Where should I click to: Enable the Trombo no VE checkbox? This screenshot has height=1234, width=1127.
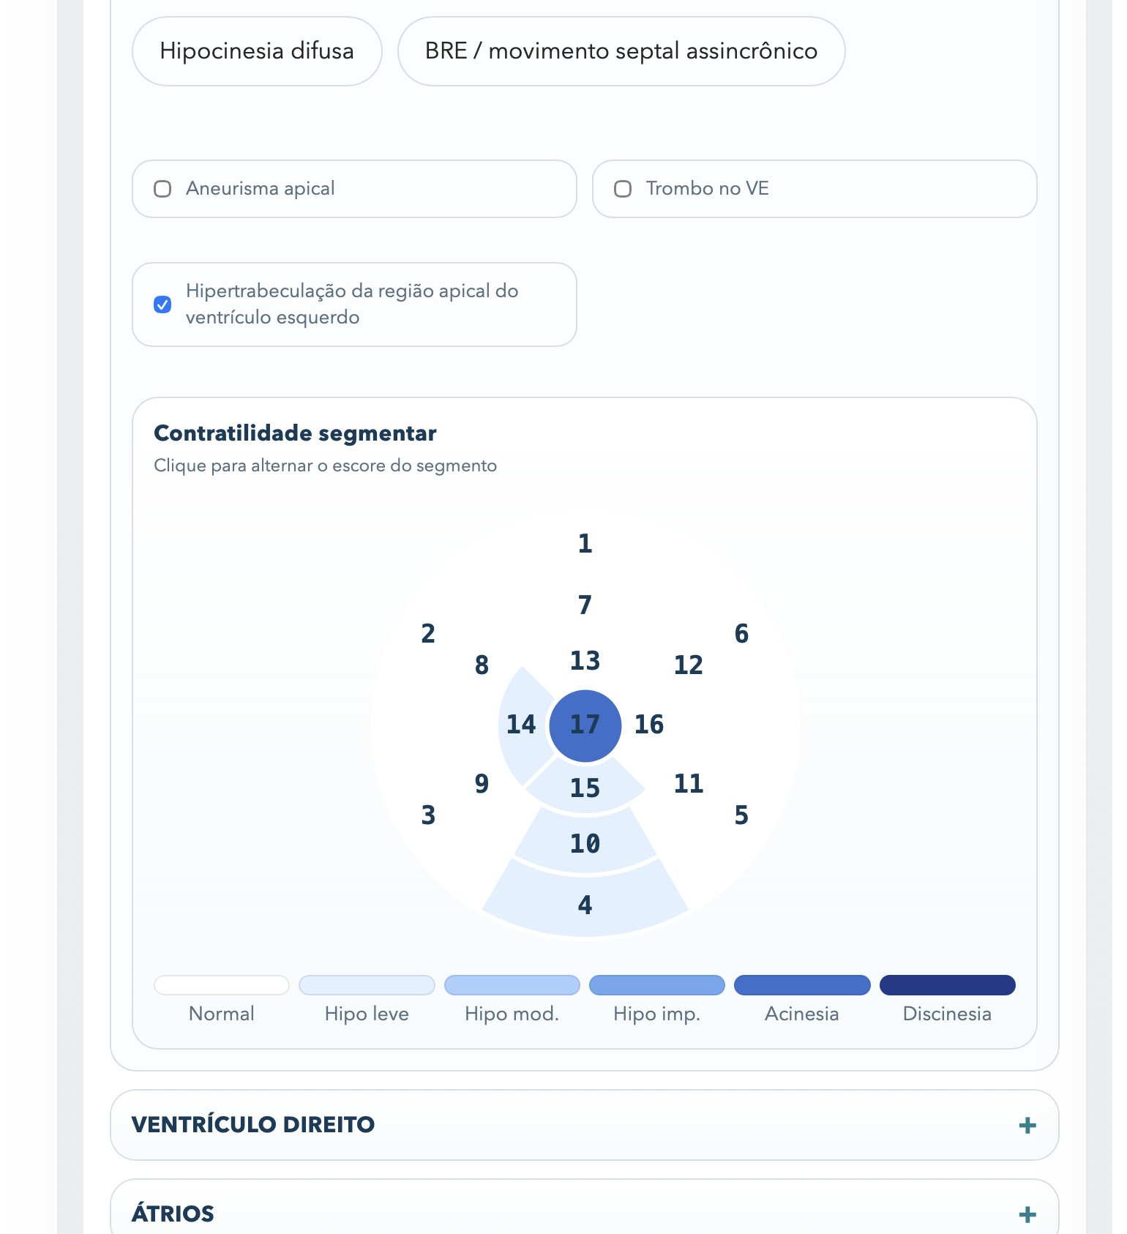click(623, 189)
